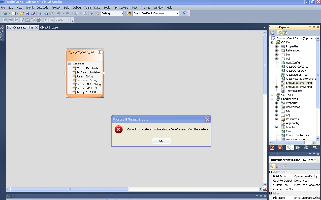
Task: Click the Undo toolbar icon
Action: (59, 13)
